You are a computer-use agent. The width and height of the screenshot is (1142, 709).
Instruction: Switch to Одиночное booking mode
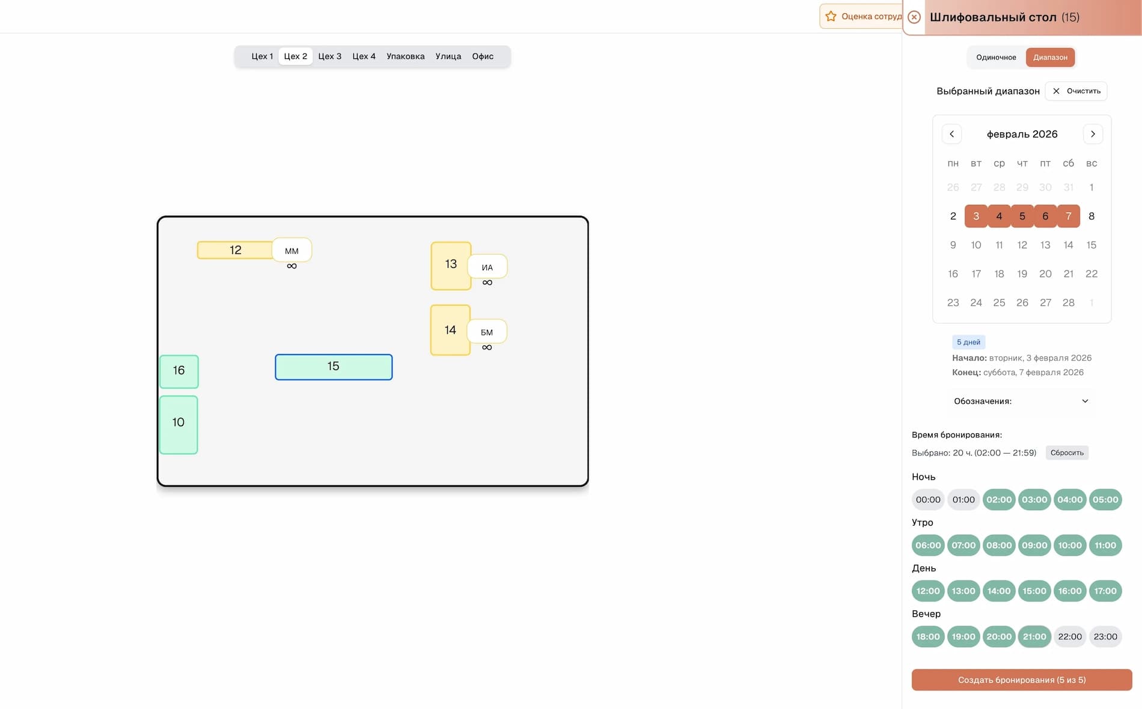tap(997, 57)
